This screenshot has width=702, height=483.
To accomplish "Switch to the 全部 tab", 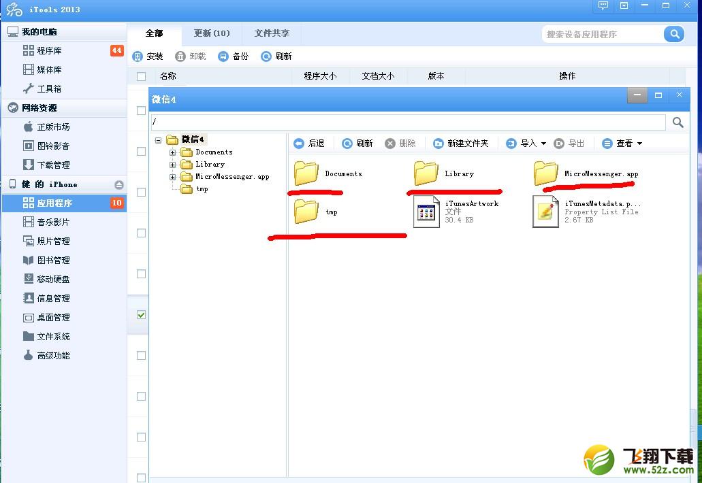I will click(155, 33).
